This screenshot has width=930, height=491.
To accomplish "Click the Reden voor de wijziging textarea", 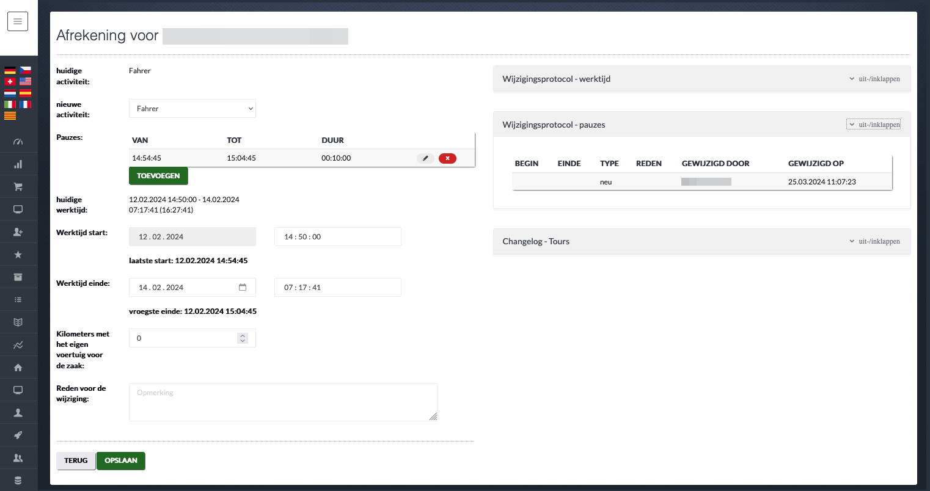I will coord(283,402).
